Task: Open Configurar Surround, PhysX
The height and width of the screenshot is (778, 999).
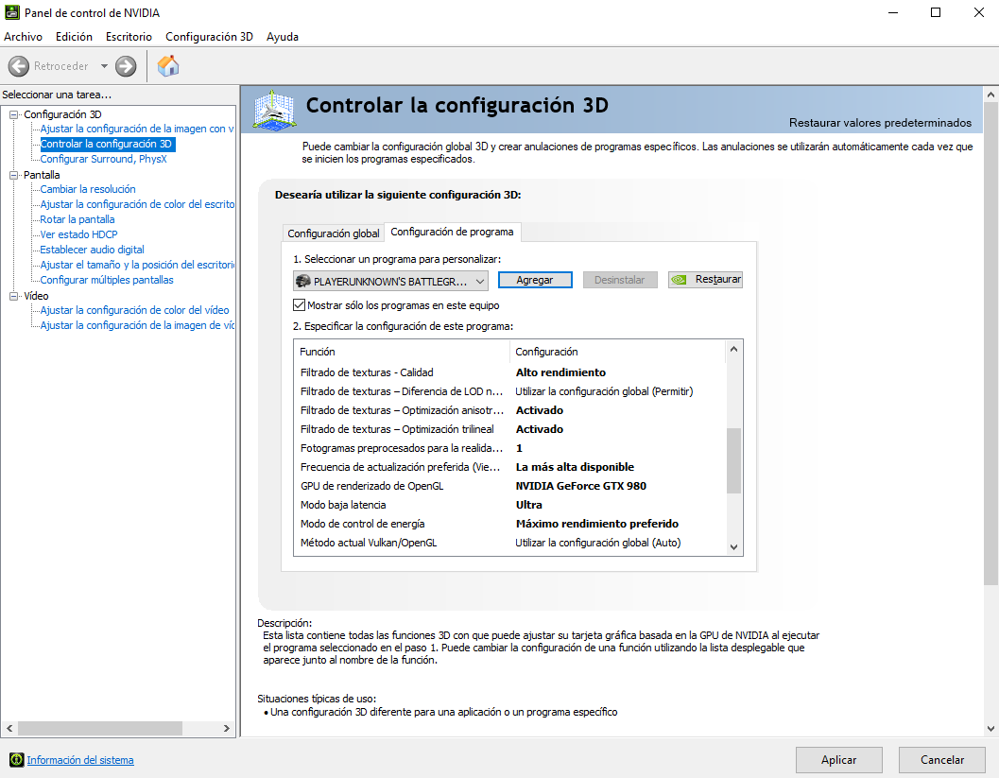Action: pos(103,160)
